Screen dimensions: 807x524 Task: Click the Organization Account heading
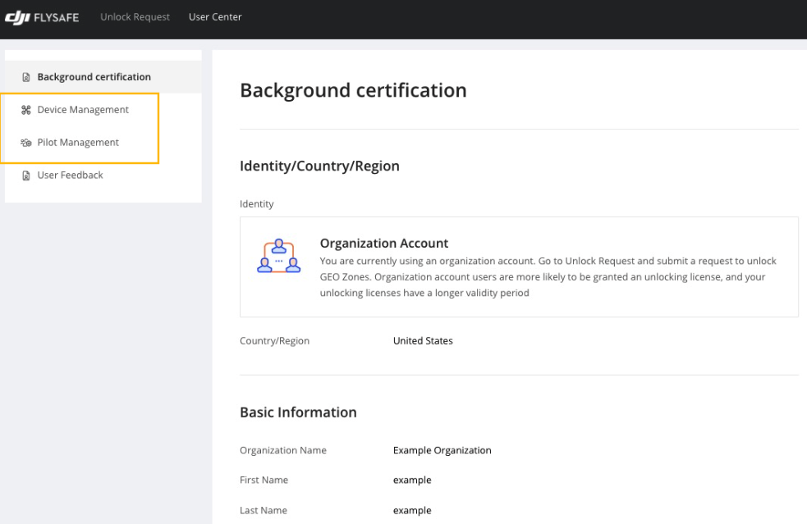pyautogui.click(x=384, y=244)
